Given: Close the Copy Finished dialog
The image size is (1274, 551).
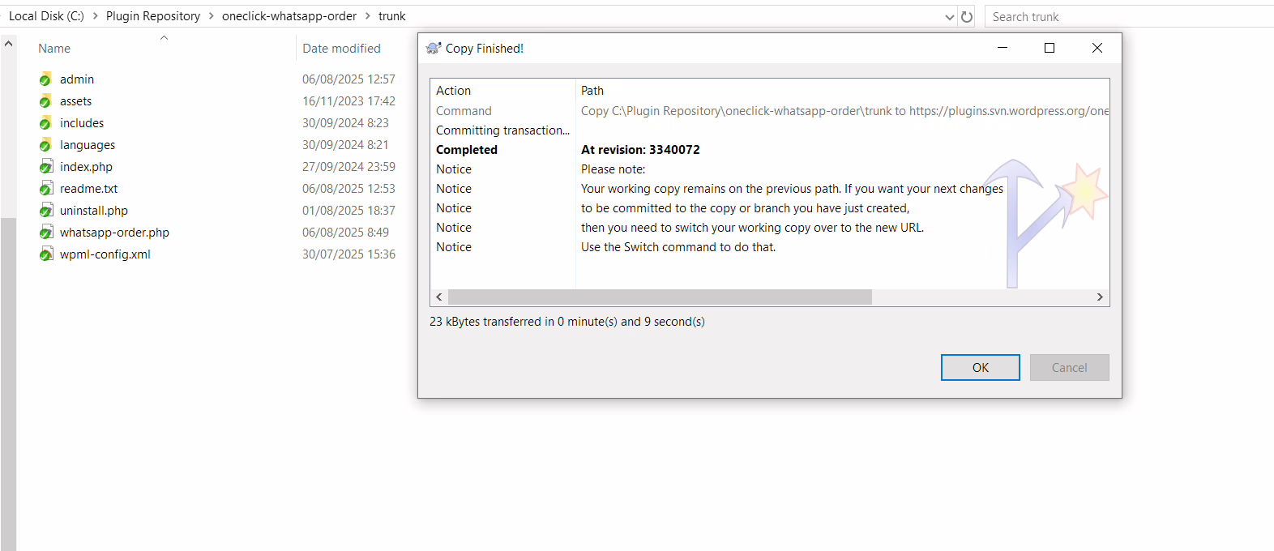Looking at the screenshot, I should tap(1097, 48).
